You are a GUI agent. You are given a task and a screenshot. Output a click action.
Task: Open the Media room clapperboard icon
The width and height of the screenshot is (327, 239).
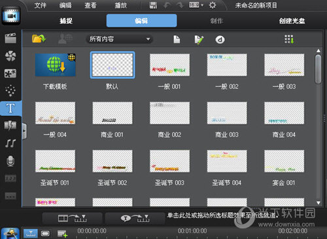[10, 38]
